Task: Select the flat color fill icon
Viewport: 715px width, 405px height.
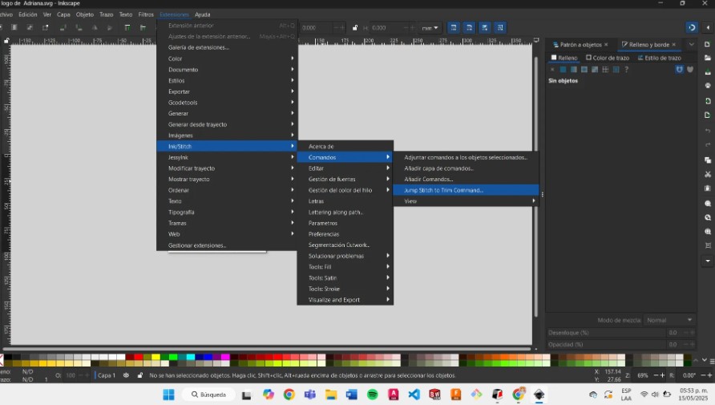Action: (563, 69)
